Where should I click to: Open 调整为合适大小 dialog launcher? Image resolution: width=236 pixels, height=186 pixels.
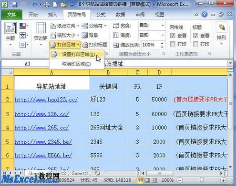164,54
